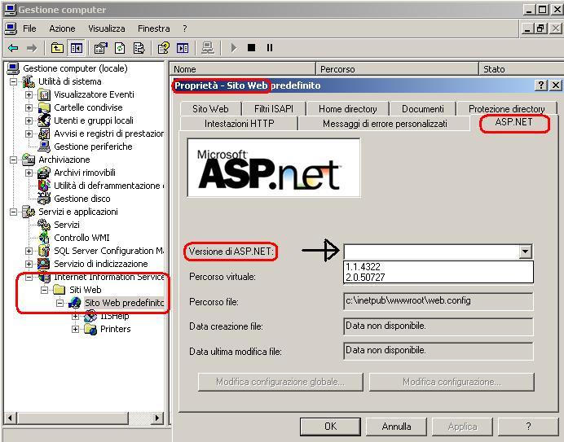Click dialog title bar ? help button
564x442 pixels.
540,85
